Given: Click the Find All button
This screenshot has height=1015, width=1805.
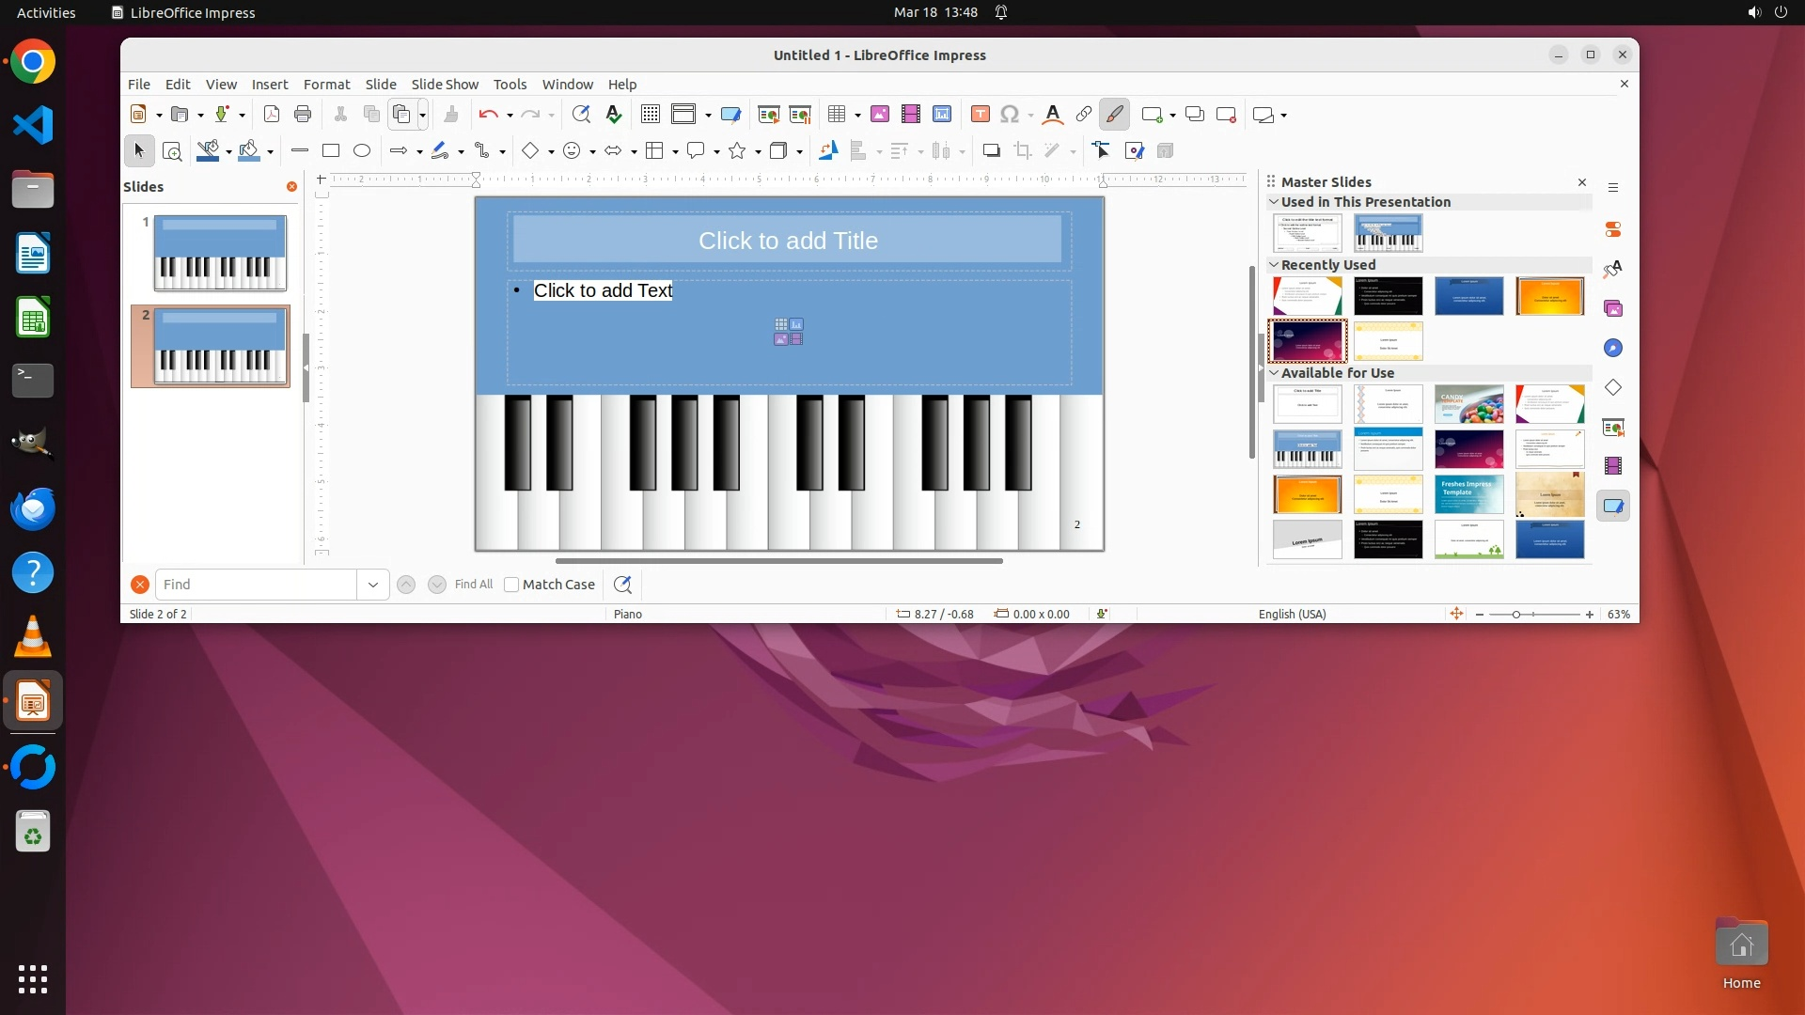Looking at the screenshot, I should (x=473, y=585).
